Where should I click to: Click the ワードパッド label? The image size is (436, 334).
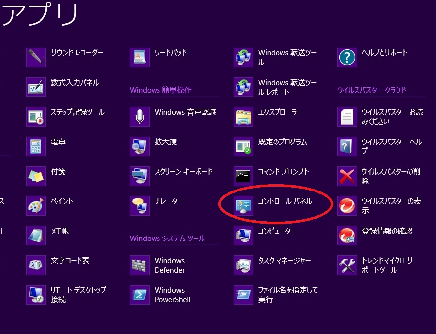[x=170, y=52]
